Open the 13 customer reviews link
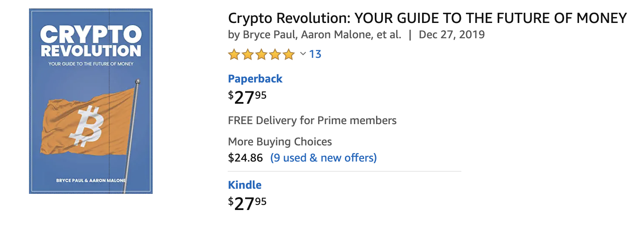 pos(315,54)
